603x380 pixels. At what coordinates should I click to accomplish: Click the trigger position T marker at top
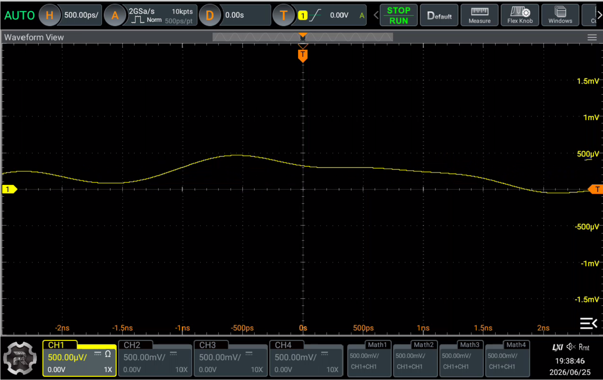[x=302, y=55]
